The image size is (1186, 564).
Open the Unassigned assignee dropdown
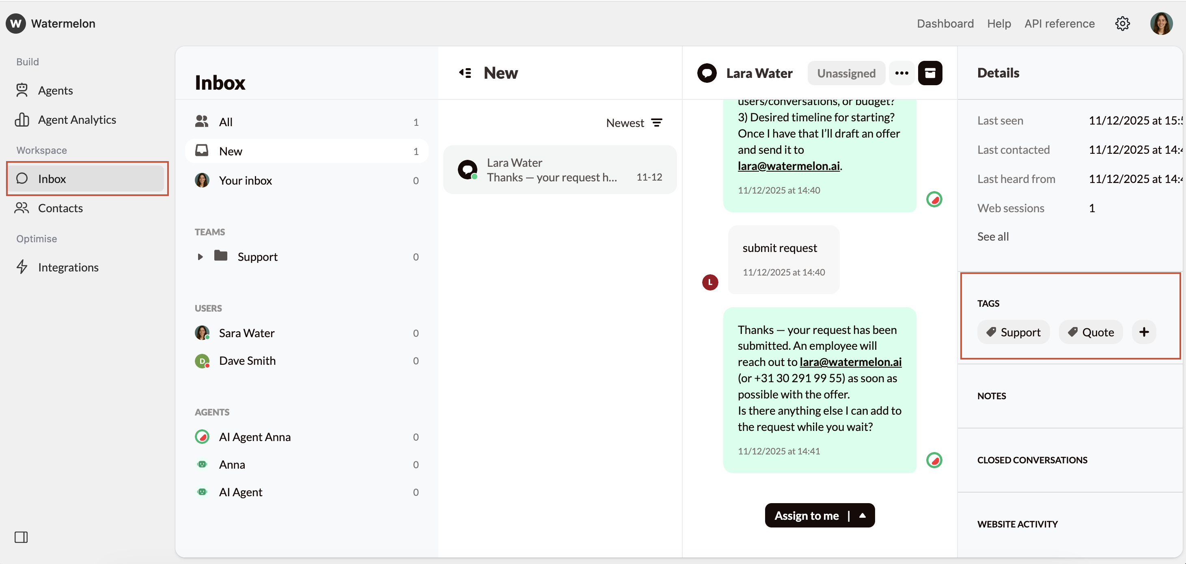pyautogui.click(x=846, y=73)
